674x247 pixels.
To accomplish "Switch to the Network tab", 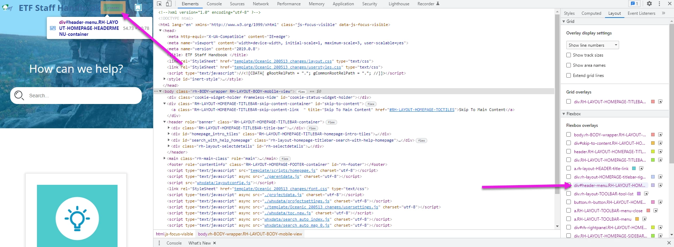I will [260, 4].
